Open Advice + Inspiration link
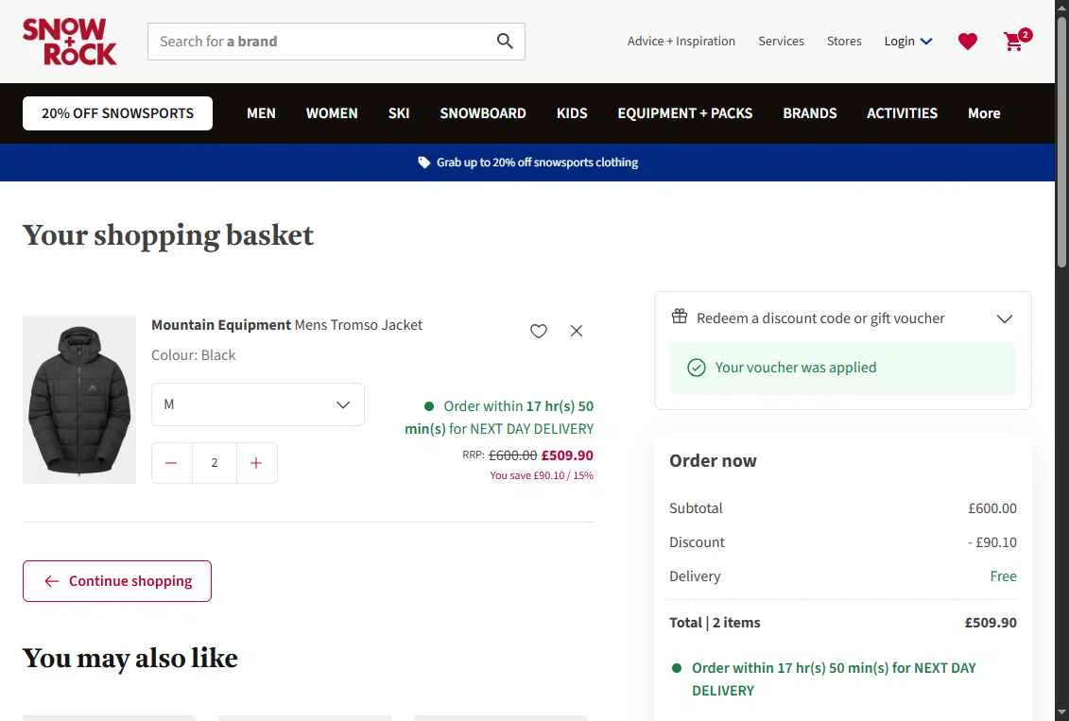Screen dimensions: 1069x721 point(681,41)
